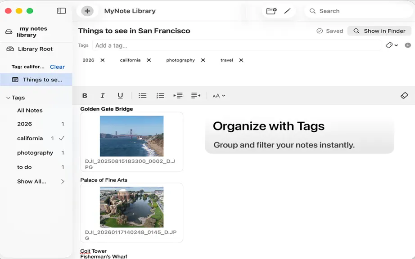Insert a numbered list
This screenshot has width=415, height=259.
tap(160, 96)
